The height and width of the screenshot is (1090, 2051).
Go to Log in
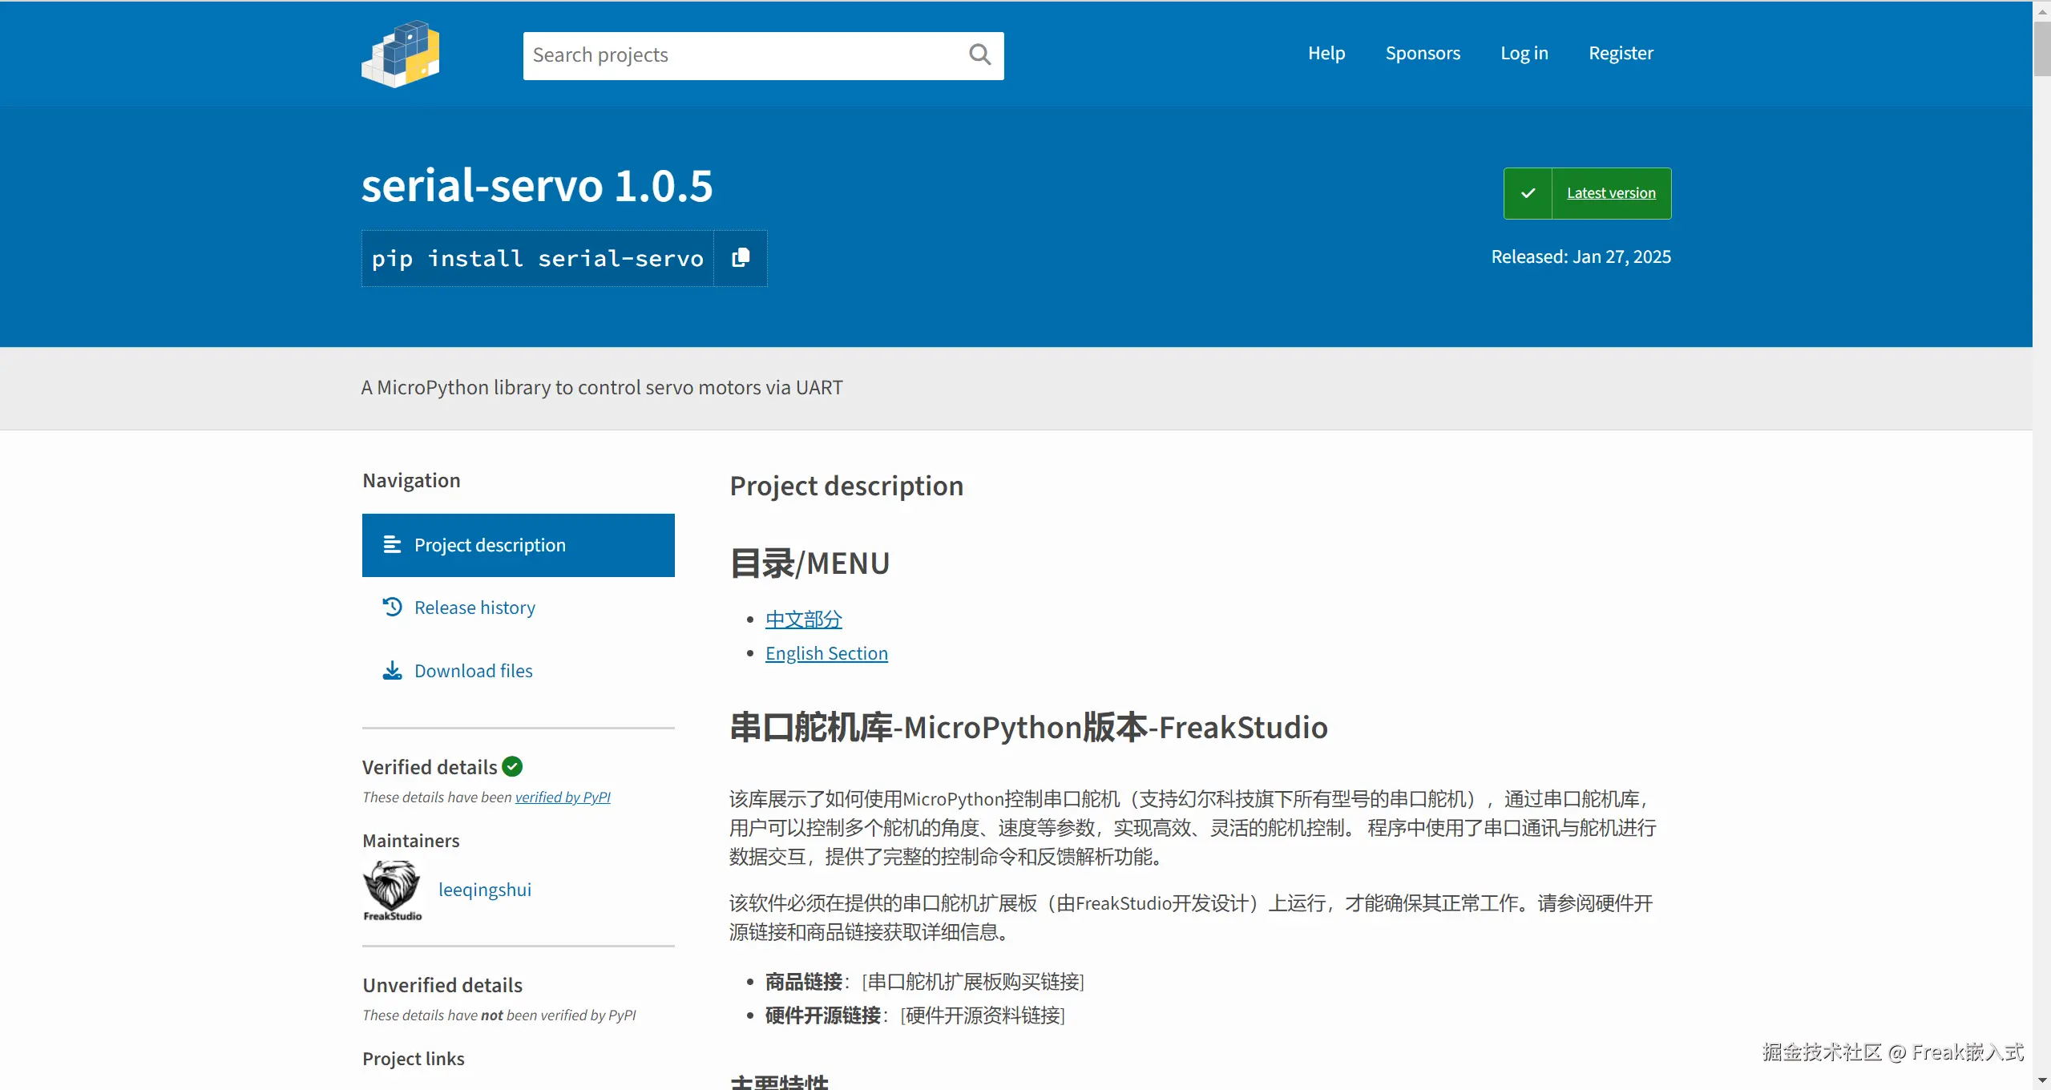coord(1524,53)
